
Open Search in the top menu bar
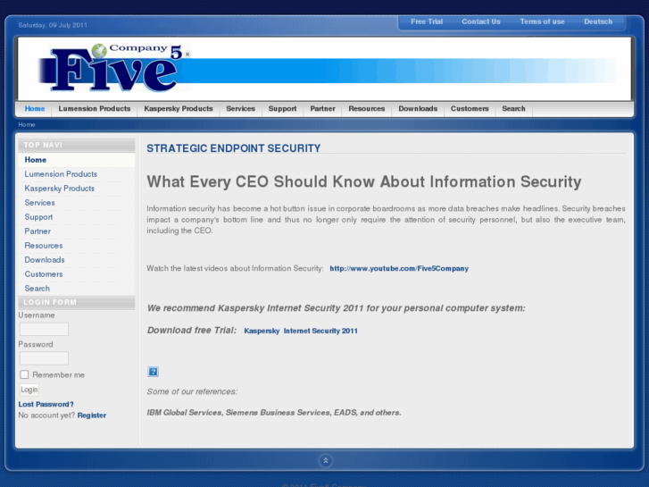(x=513, y=109)
